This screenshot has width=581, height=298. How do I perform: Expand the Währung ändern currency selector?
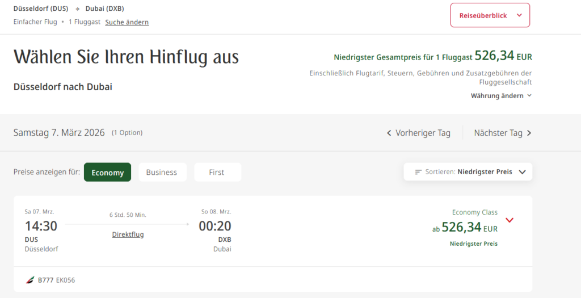(x=501, y=95)
